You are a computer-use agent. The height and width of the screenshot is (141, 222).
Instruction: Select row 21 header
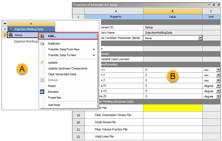pos(78,130)
